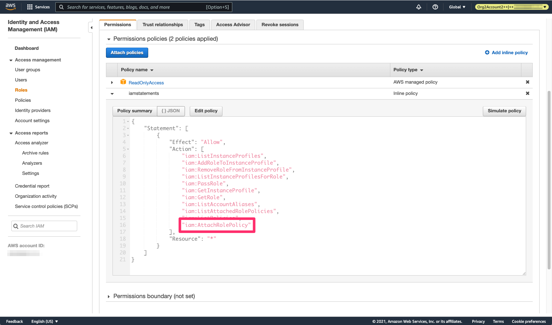Collapse the Permissions policies section
The height and width of the screenshot is (325, 552).
109,39
